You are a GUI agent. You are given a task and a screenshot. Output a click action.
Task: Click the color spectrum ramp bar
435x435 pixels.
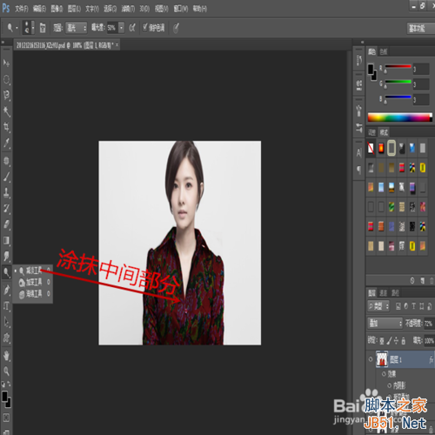tap(400, 117)
